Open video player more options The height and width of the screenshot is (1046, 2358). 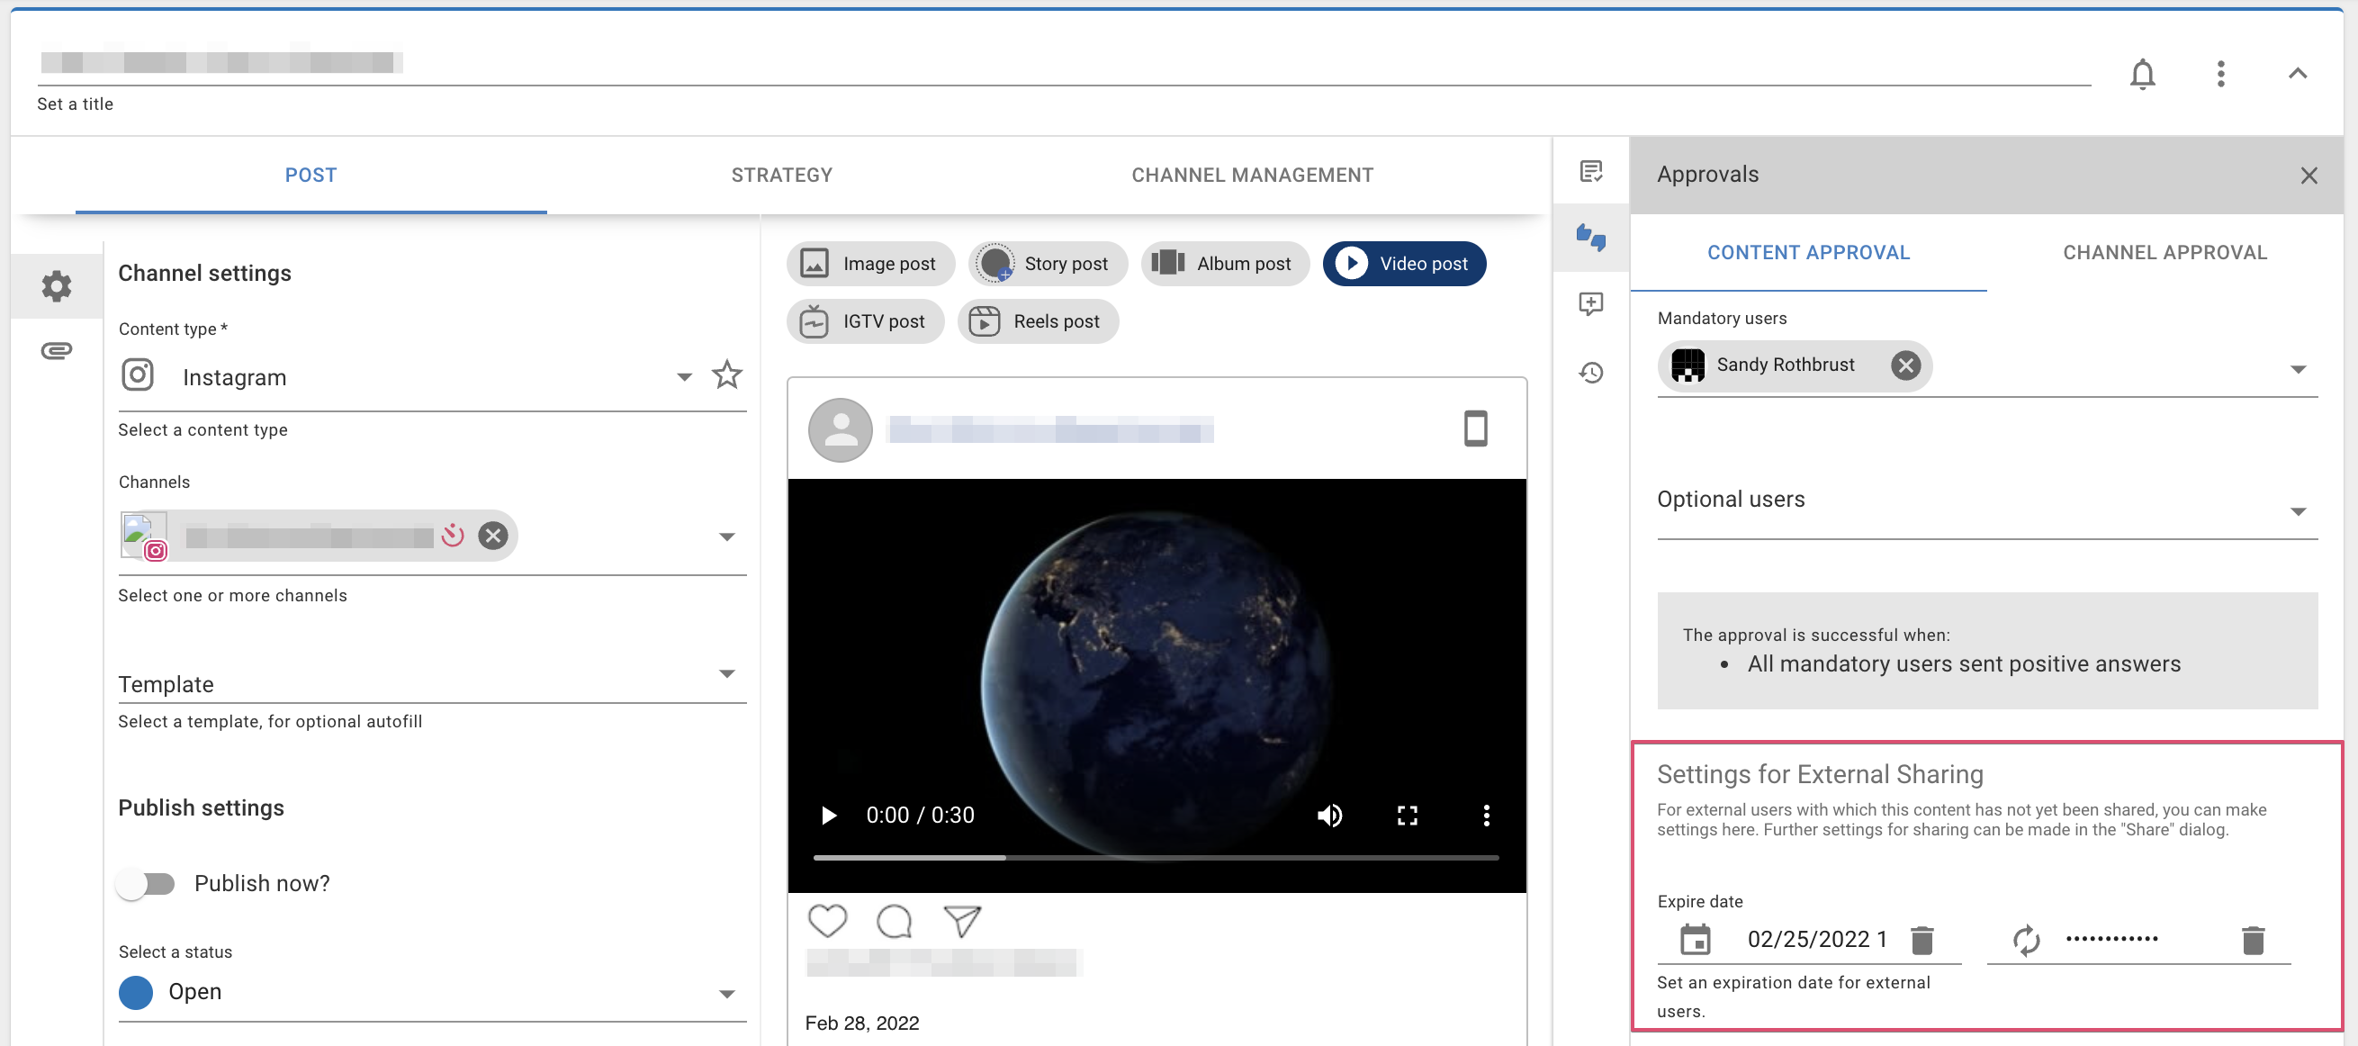click(1486, 816)
